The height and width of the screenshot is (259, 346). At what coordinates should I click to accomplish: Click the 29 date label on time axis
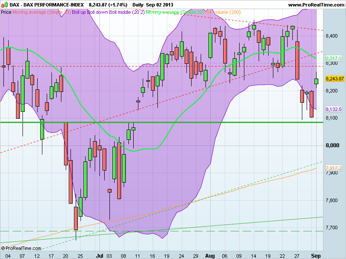click(196, 256)
